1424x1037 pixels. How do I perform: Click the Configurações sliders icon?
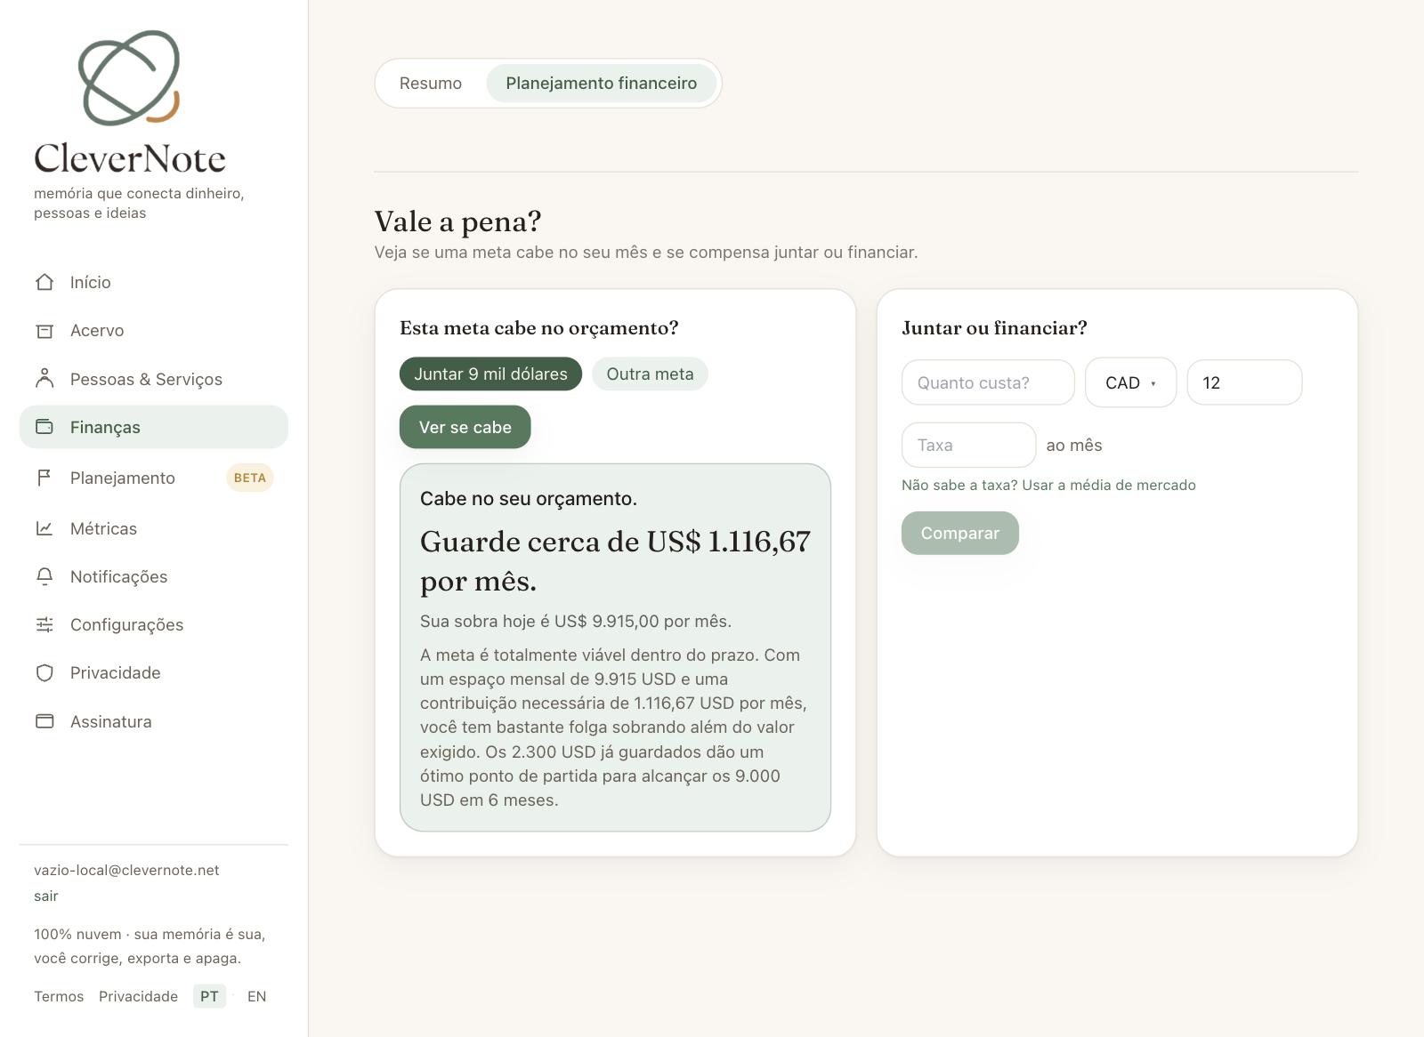(x=44, y=624)
